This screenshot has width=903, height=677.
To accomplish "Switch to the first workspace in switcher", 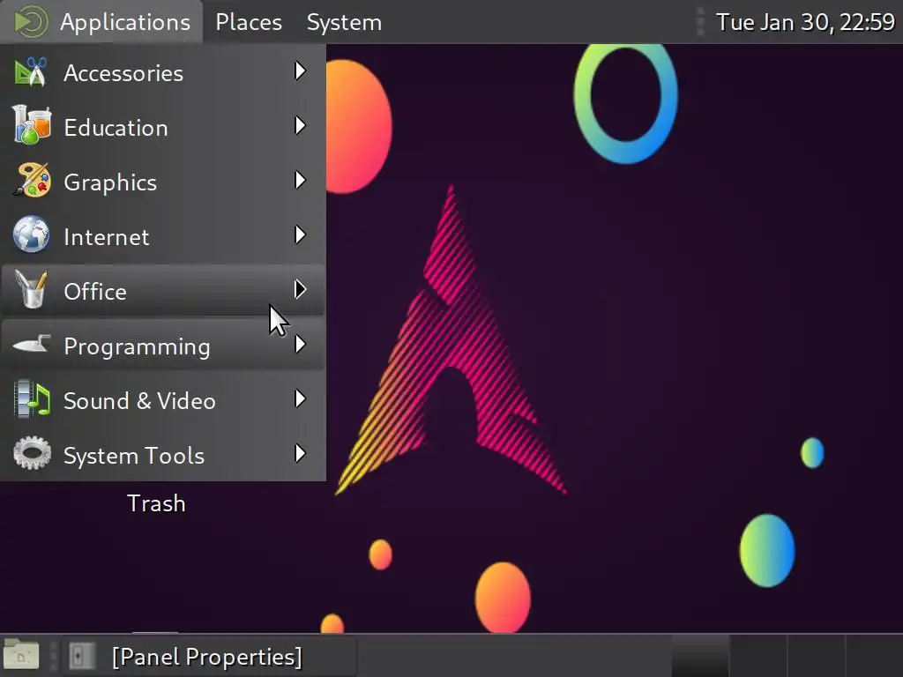I will 700,656.
